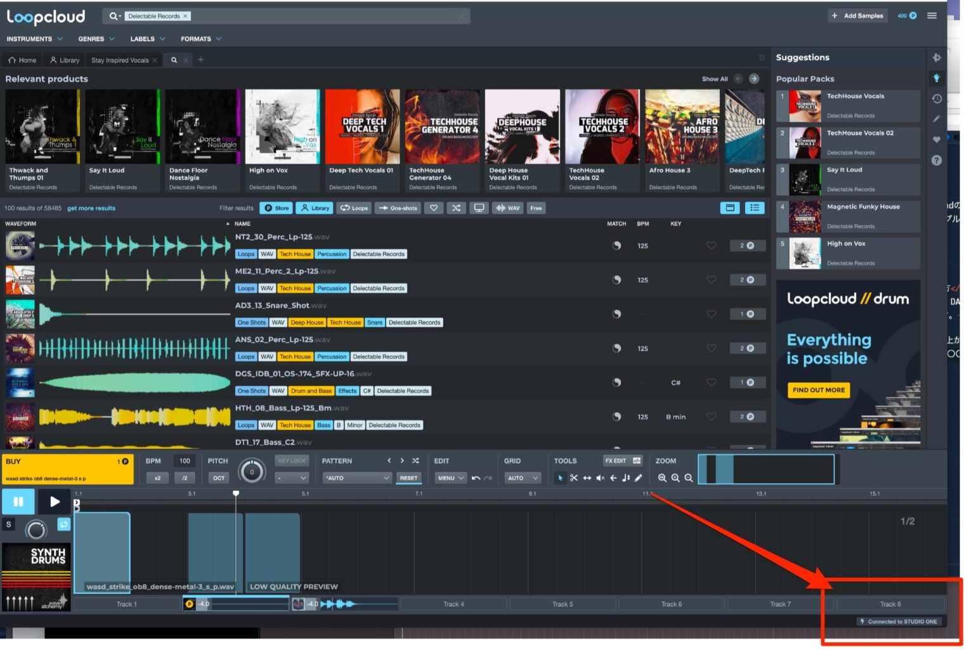This screenshot has width=974, height=657.
Task: Click the shuffle pattern icon
Action: [415, 461]
